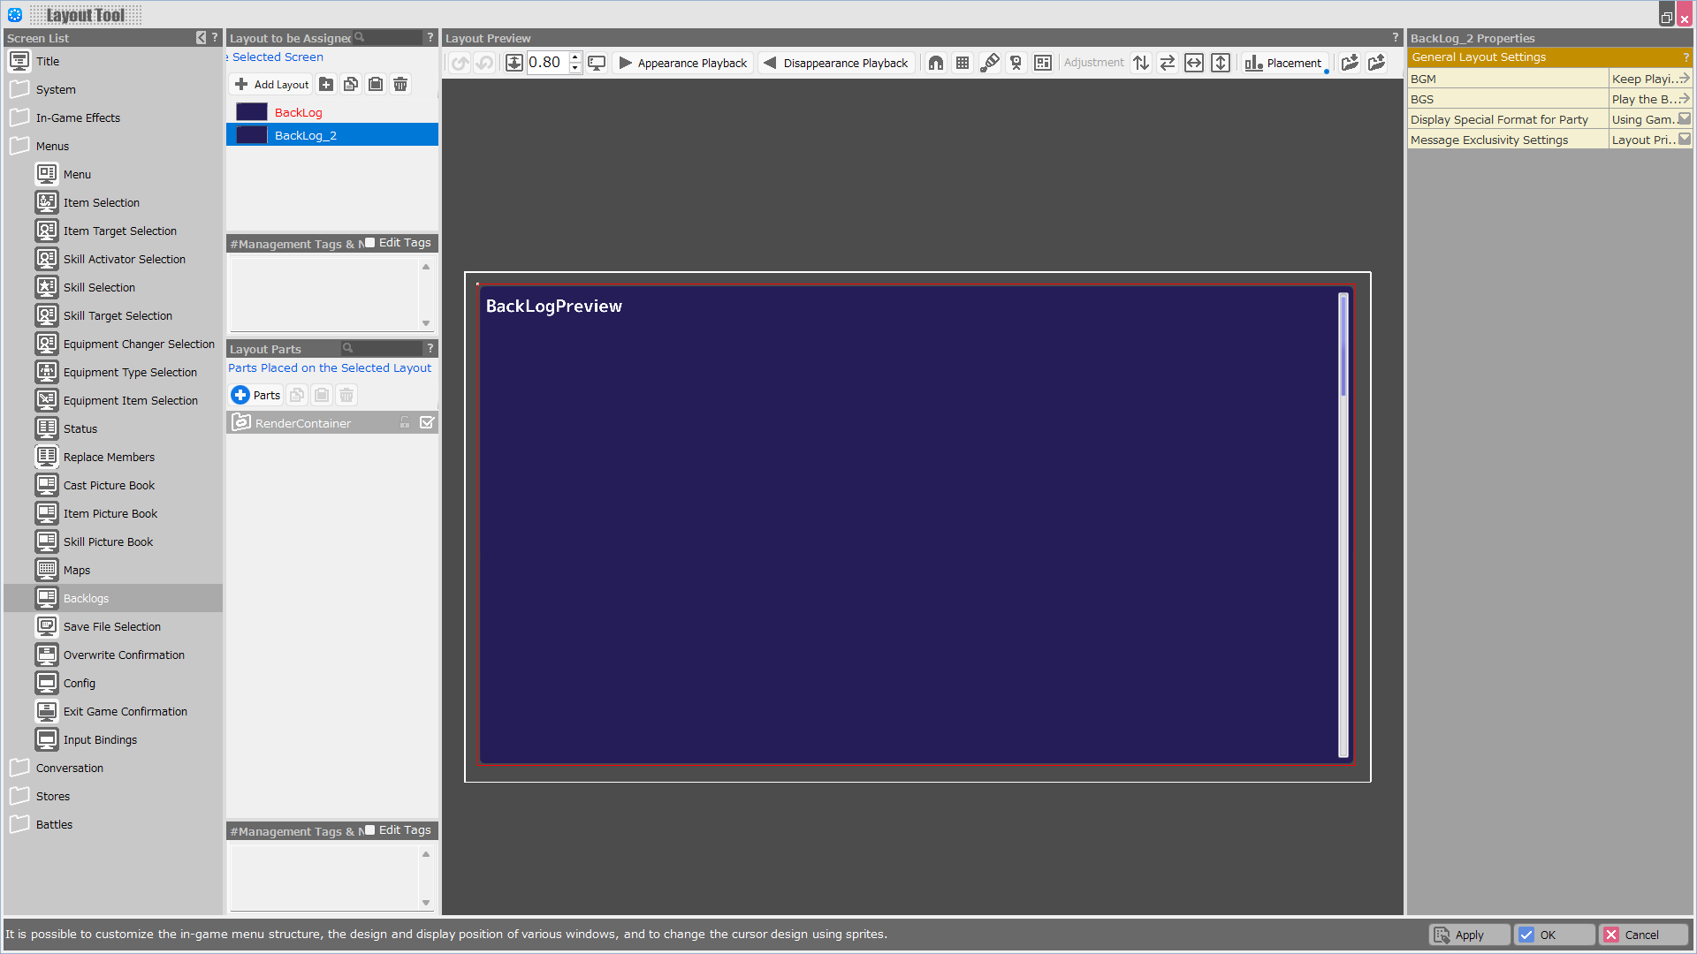The image size is (1697, 954).
Task: Select the Config screen
Action: pos(113,683)
